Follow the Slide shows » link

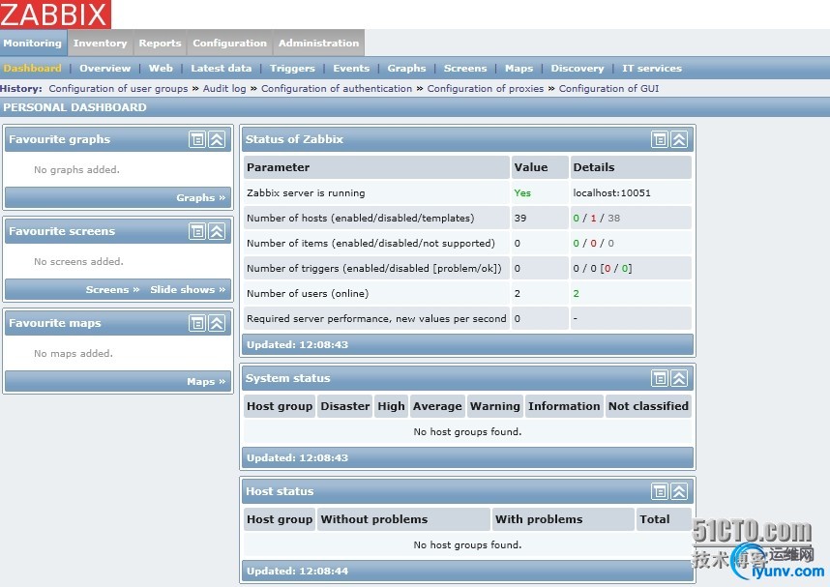tap(188, 289)
